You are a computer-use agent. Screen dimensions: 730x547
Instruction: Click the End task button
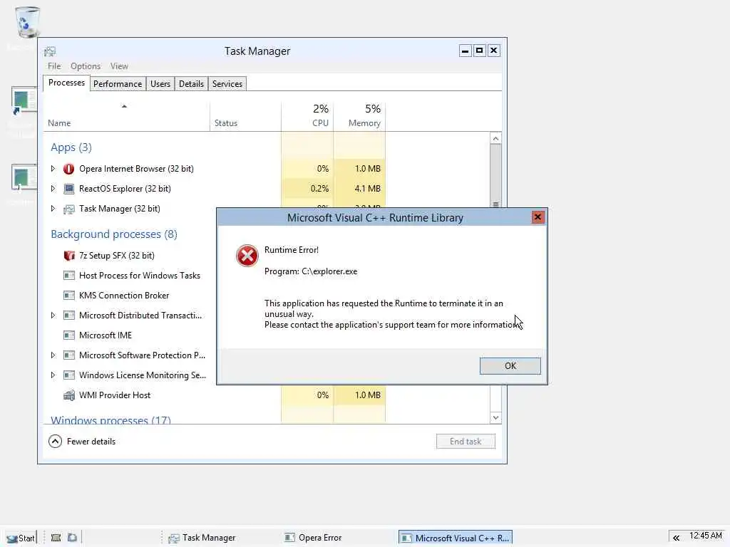466,442
